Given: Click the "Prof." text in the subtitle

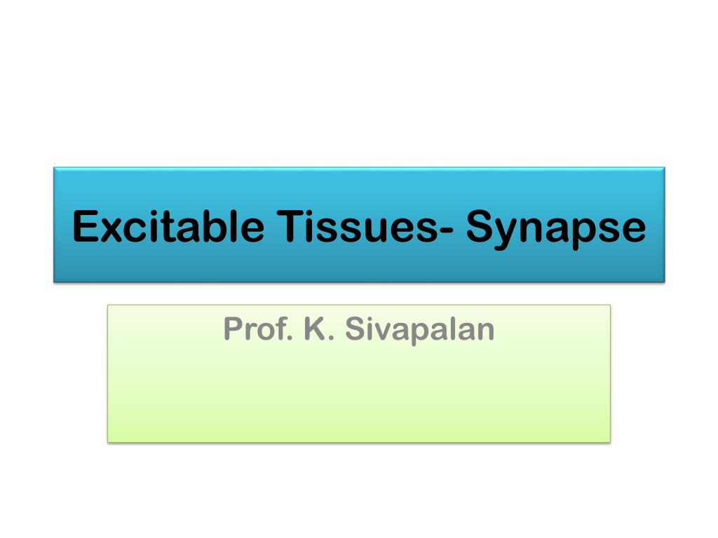Looking at the screenshot, I should tap(258, 329).
